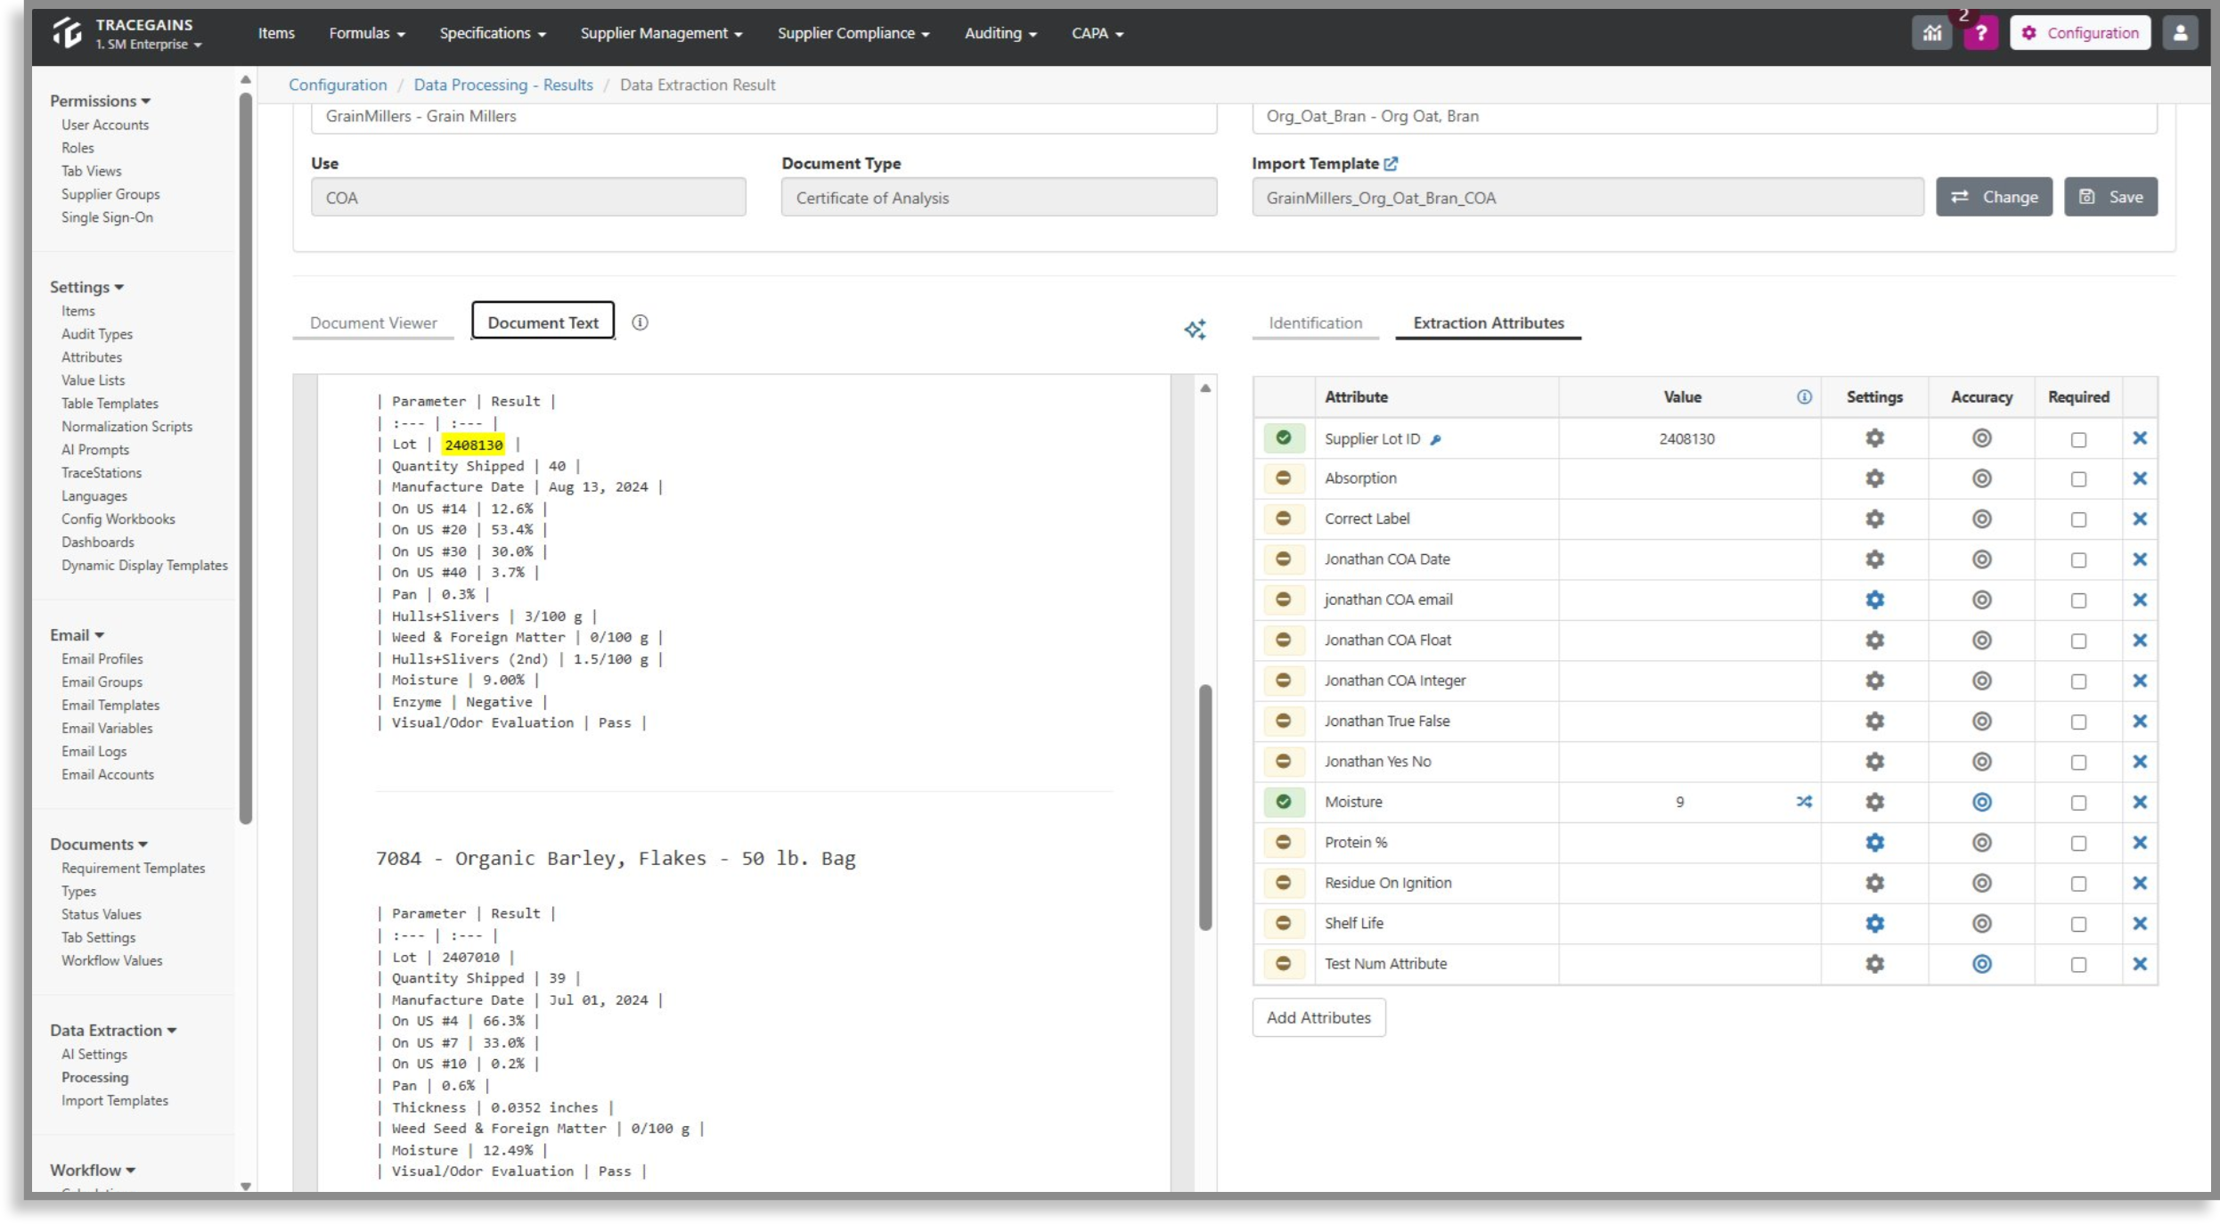2220x1224 pixels.
Task: Open AI Prompts in the sidebar
Action: coord(95,450)
